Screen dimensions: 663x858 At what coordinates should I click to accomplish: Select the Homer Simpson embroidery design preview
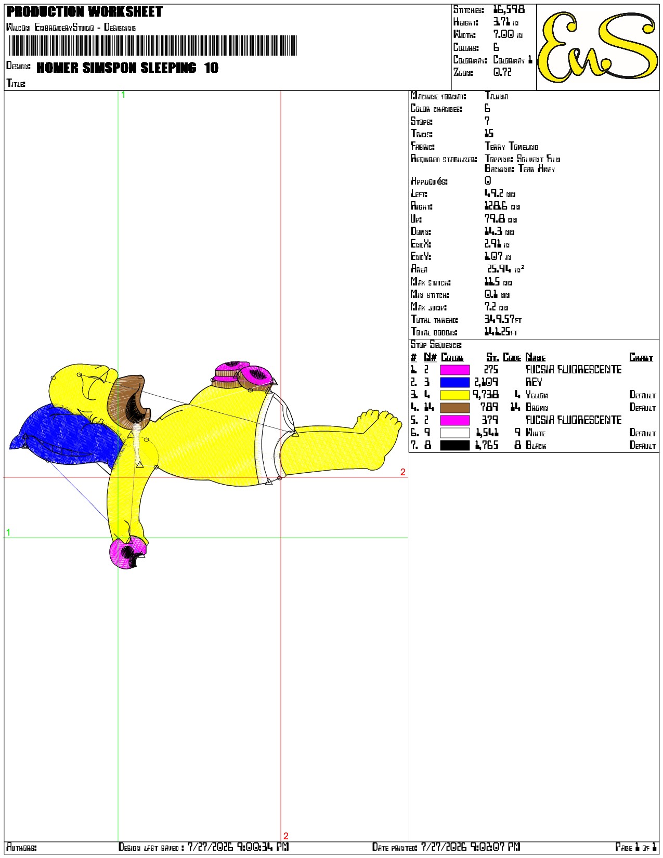(205, 465)
